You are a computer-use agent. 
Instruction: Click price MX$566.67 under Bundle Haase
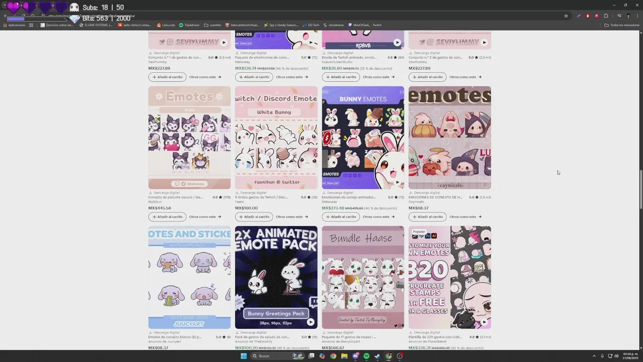pyautogui.click(x=333, y=348)
